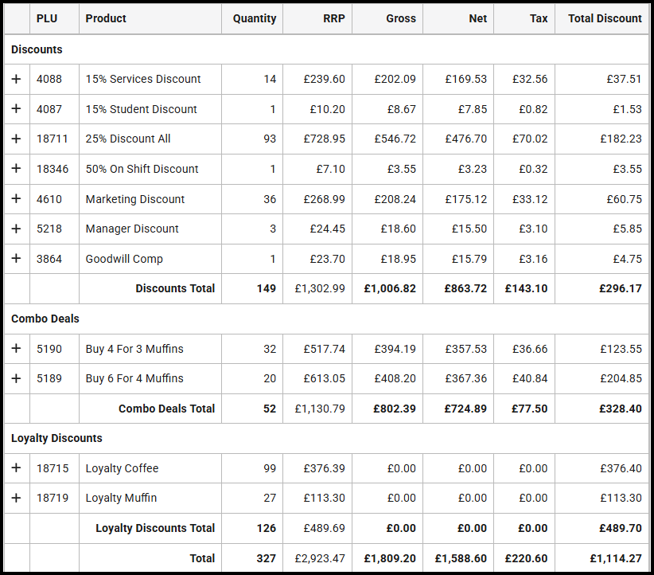Expand the Loyalty Coffee row

(16, 468)
